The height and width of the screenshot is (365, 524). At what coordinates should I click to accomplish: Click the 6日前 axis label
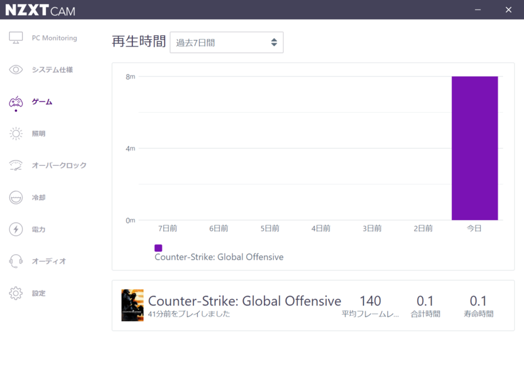pos(219,228)
